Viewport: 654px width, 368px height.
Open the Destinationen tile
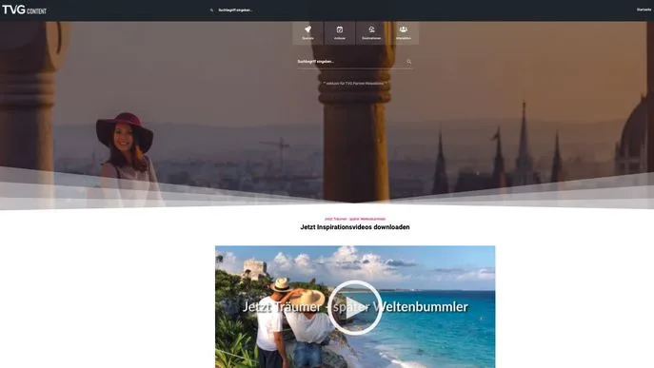pos(371,33)
